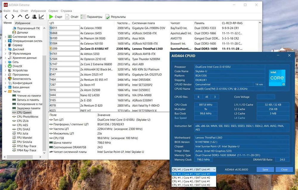Select CPU Queen test
Screen dimensions: 298x190
[x=24, y=112]
